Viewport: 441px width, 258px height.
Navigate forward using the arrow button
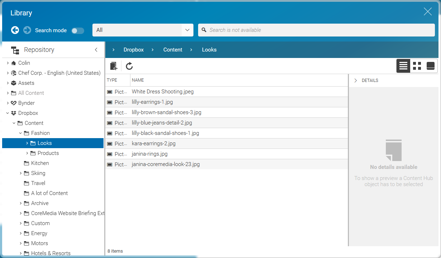pos(27,30)
